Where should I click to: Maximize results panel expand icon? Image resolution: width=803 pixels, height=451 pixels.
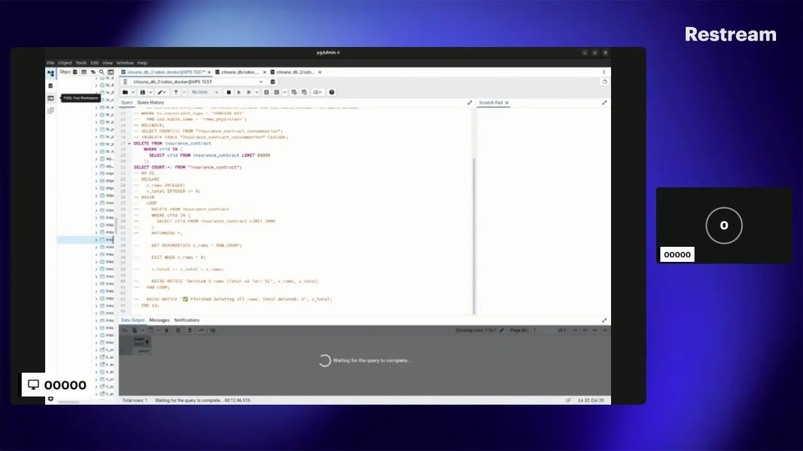604,320
